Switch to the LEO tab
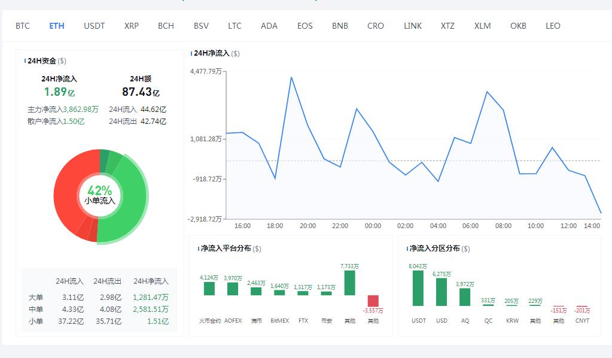 pyautogui.click(x=553, y=26)
